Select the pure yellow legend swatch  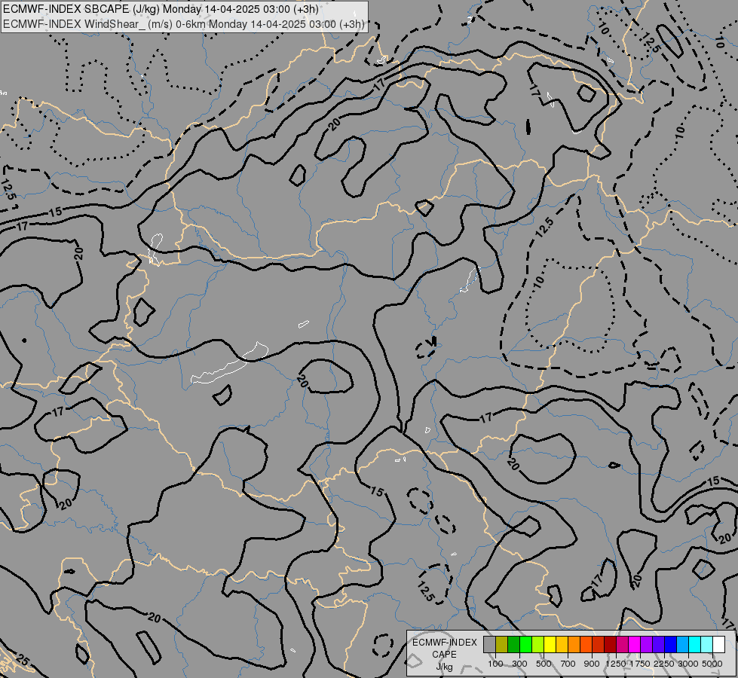(550, 644)
